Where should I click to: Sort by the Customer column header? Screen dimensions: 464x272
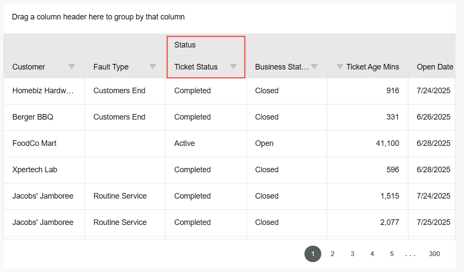coord(29,67)
